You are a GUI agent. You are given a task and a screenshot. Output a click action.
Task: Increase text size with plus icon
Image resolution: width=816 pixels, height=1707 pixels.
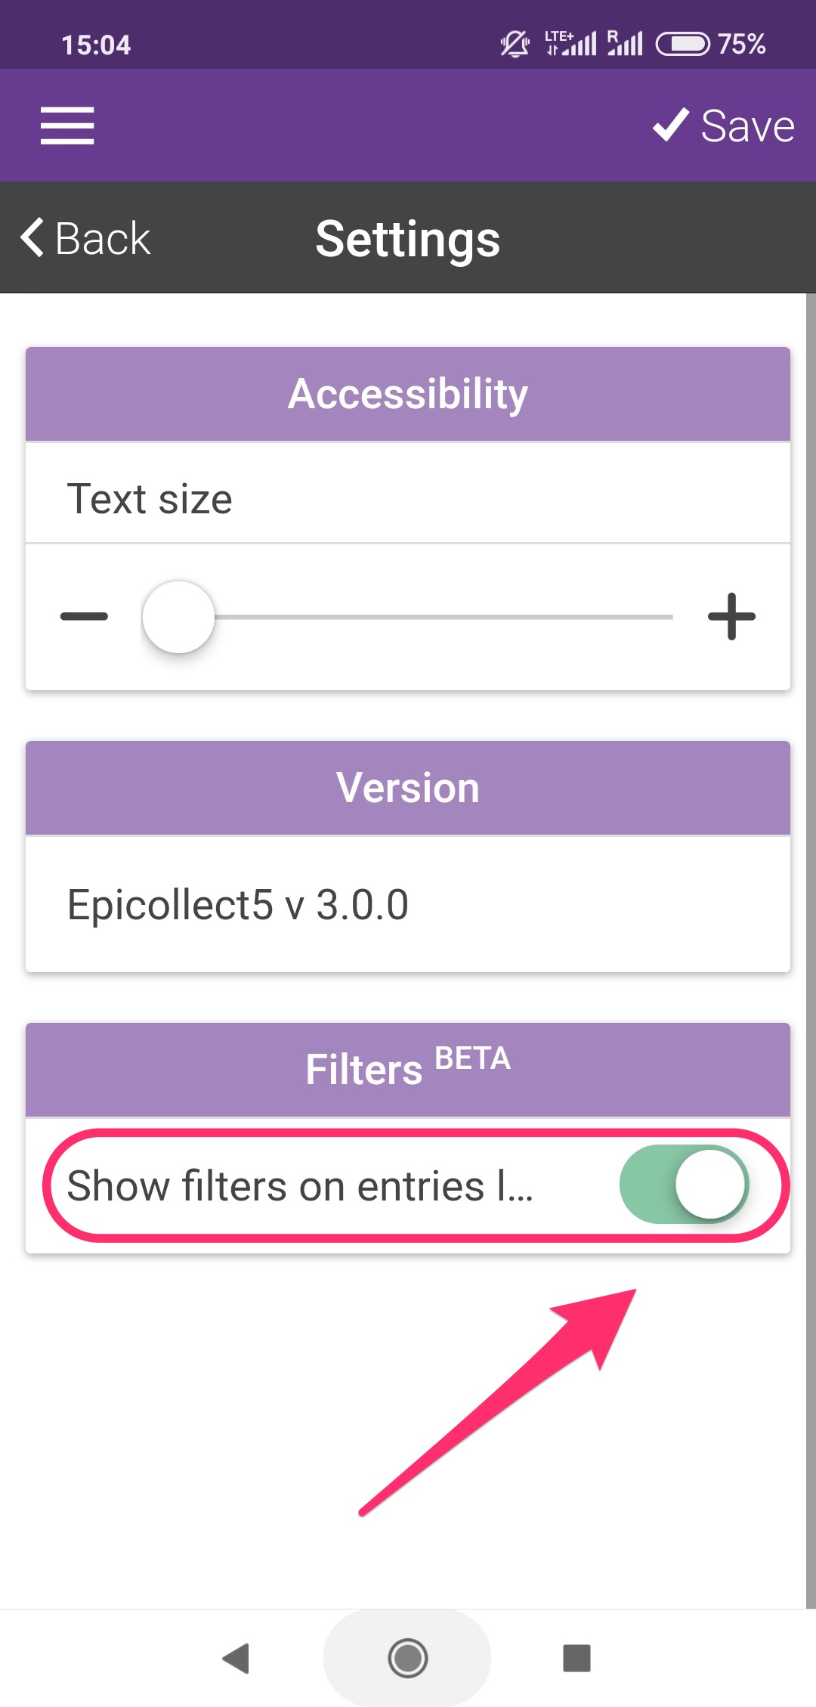(731, 616)
